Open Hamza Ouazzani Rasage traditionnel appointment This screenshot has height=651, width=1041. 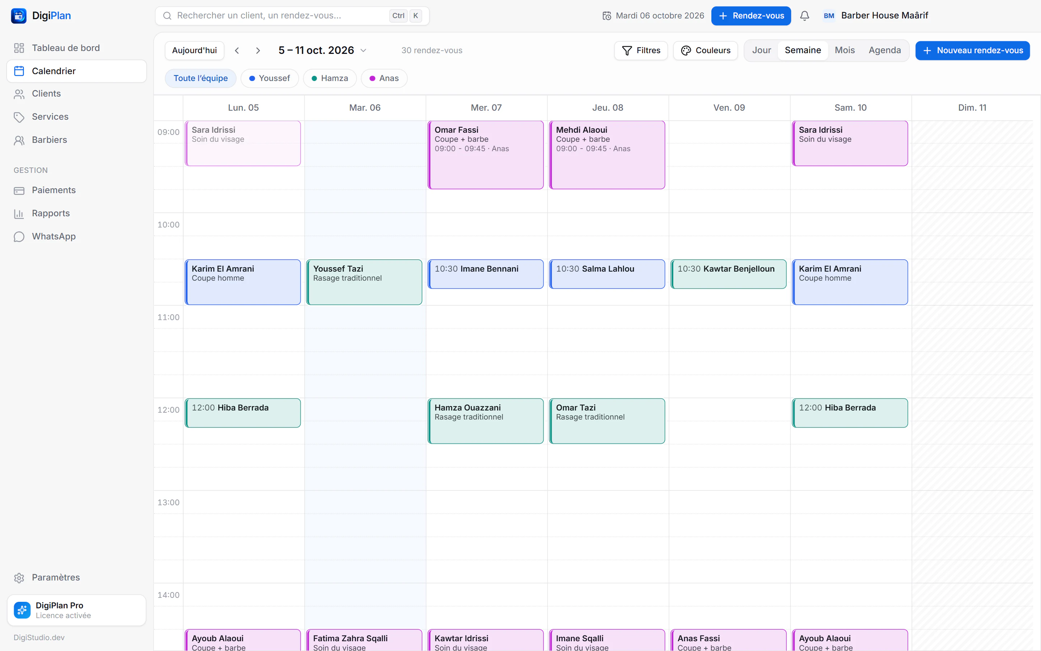[486, 421]
